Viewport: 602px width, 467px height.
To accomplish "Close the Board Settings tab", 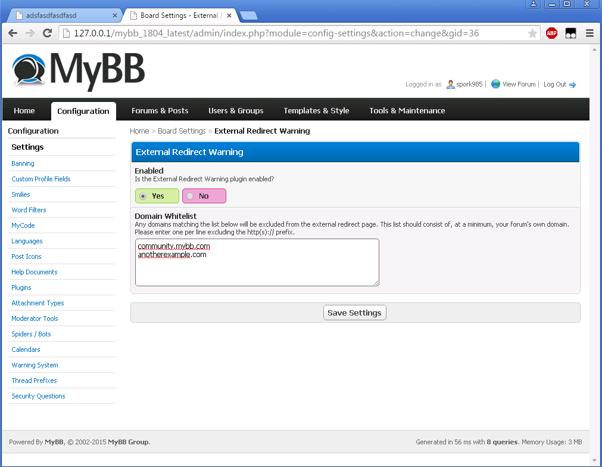I will (229, 16).
